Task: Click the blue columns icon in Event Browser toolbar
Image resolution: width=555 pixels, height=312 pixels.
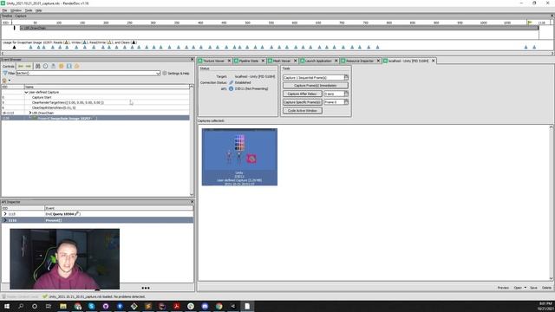Action: 69,66
